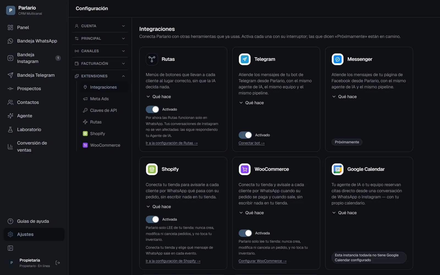Expand 'Qué hace' in the Rutas card
The width and height of the screenshot is (440, 275).
pyautogui.click(x=159, y=97)
